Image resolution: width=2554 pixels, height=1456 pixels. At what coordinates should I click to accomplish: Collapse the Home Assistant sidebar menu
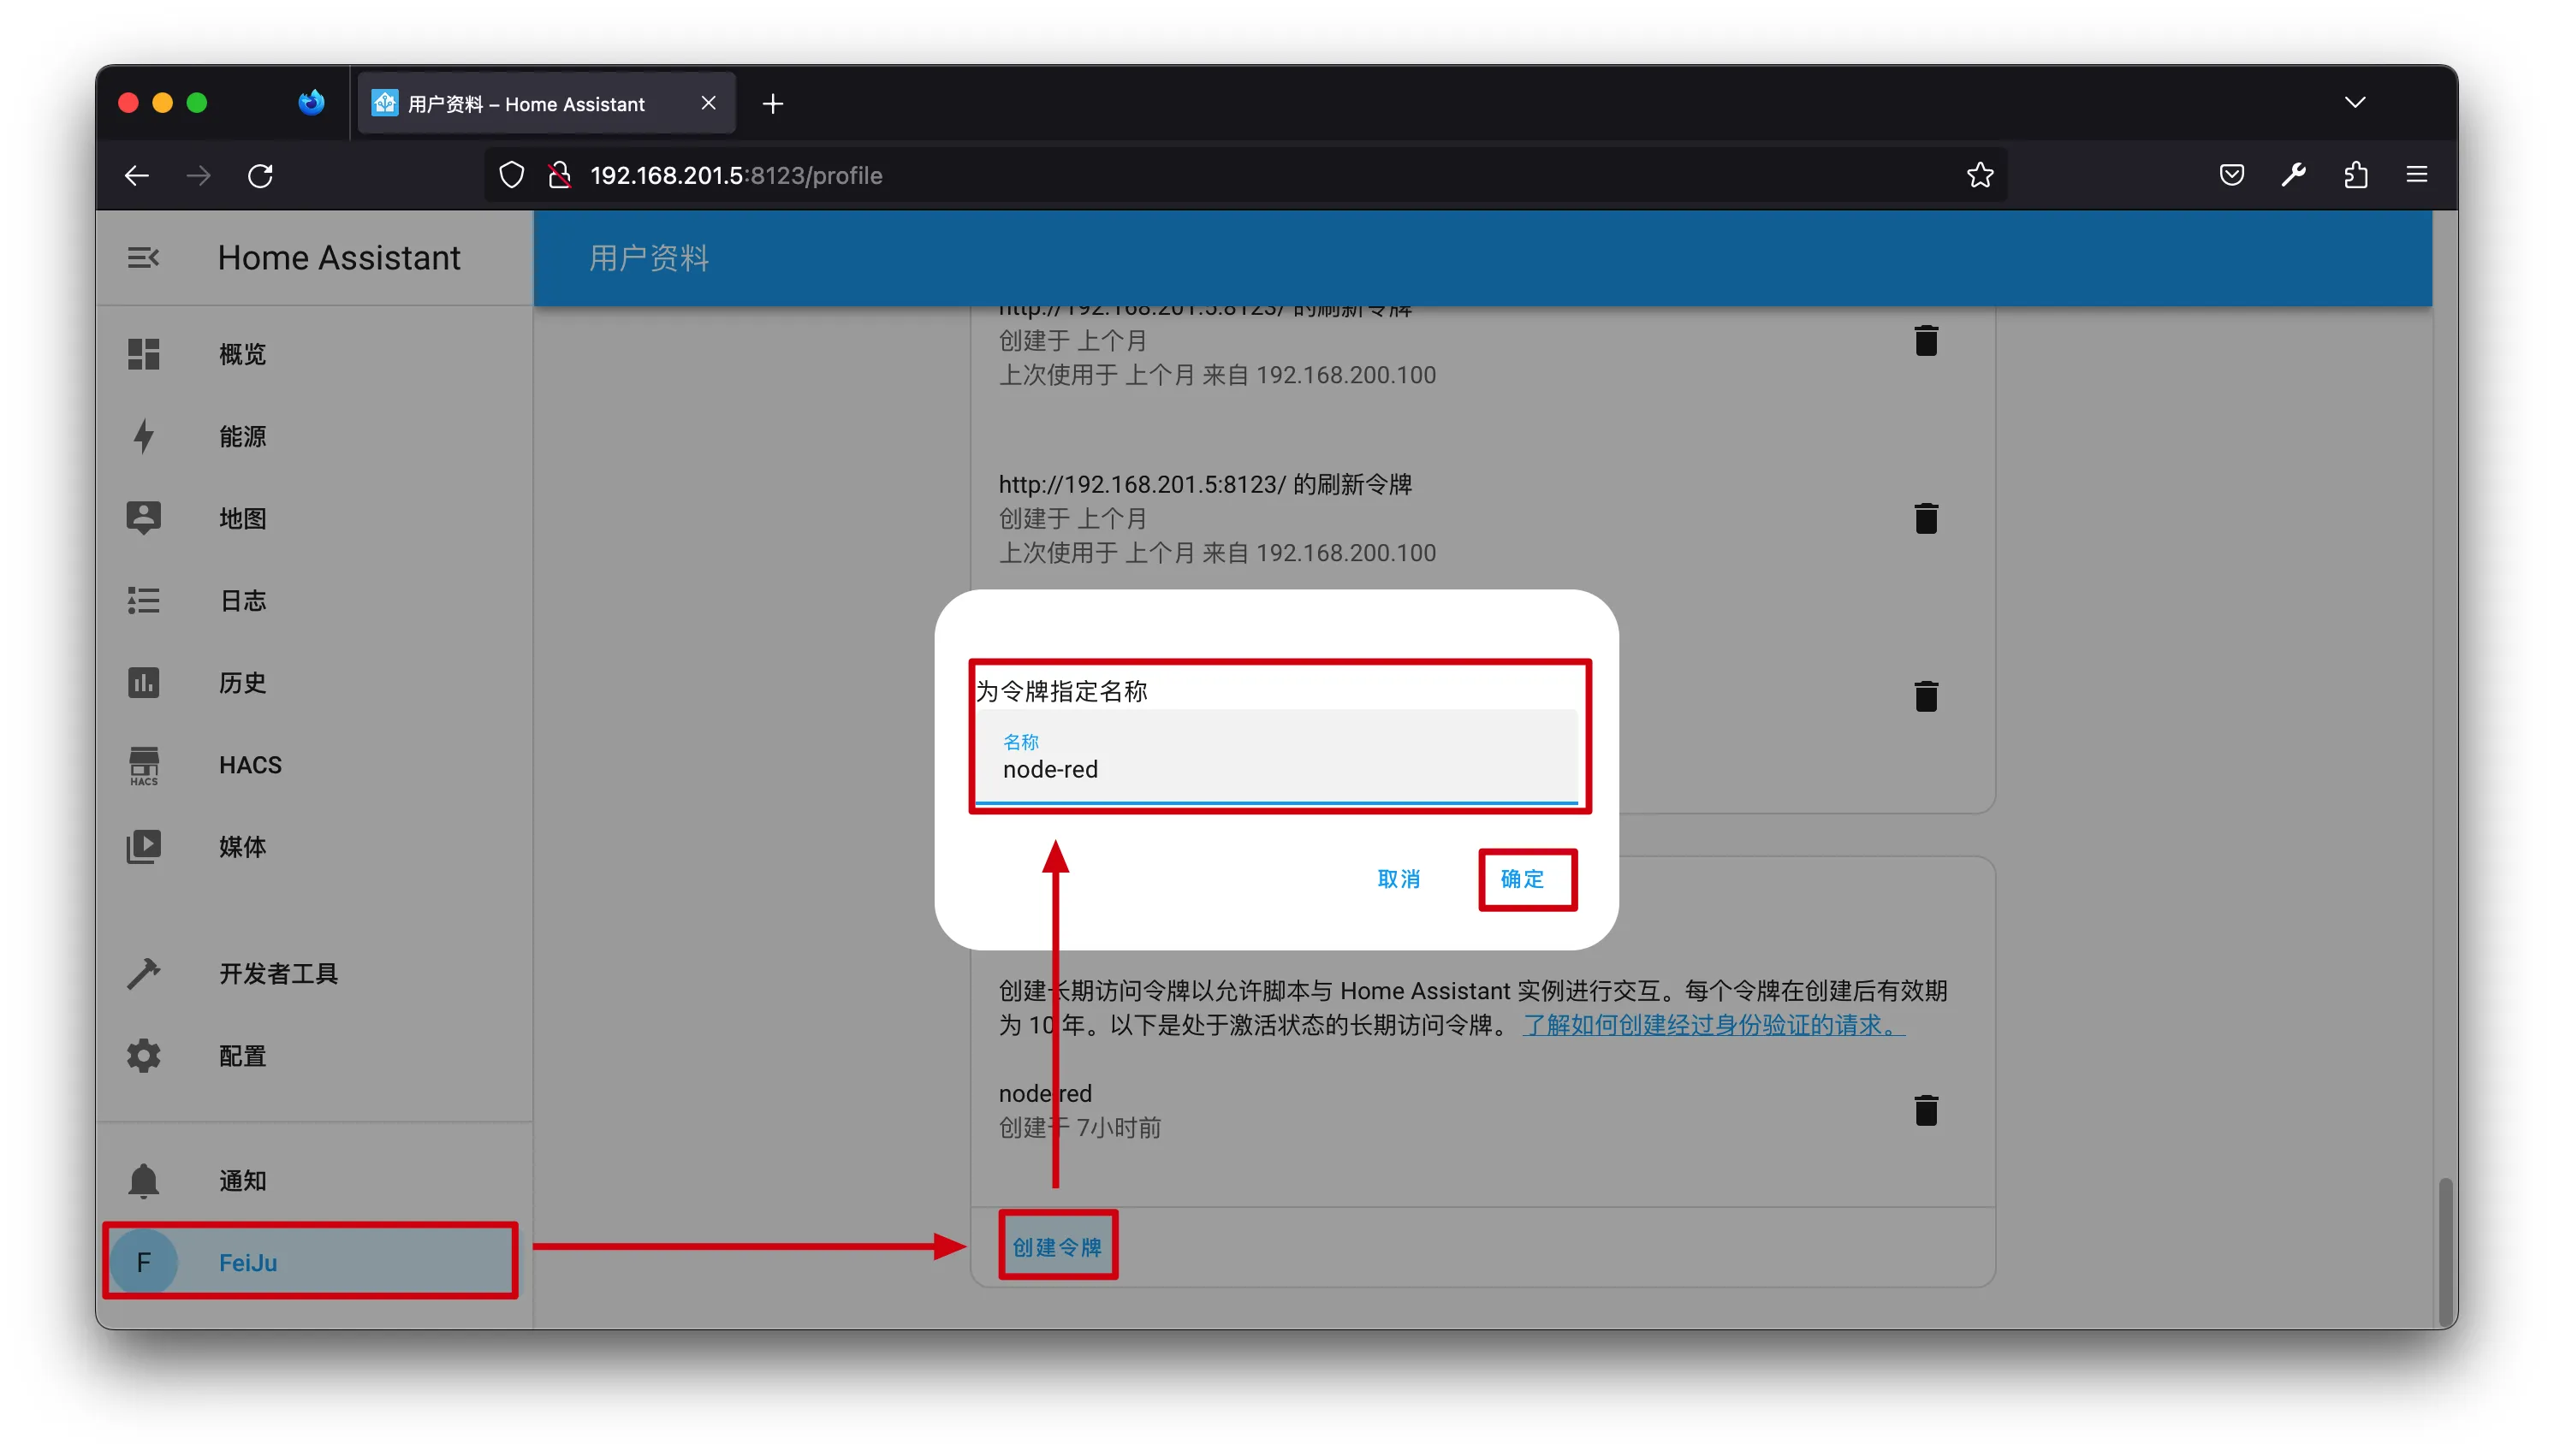click(143, 258)
